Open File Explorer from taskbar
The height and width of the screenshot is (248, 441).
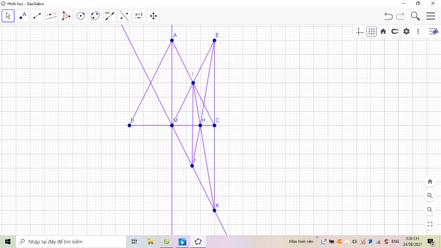(150, 242)
